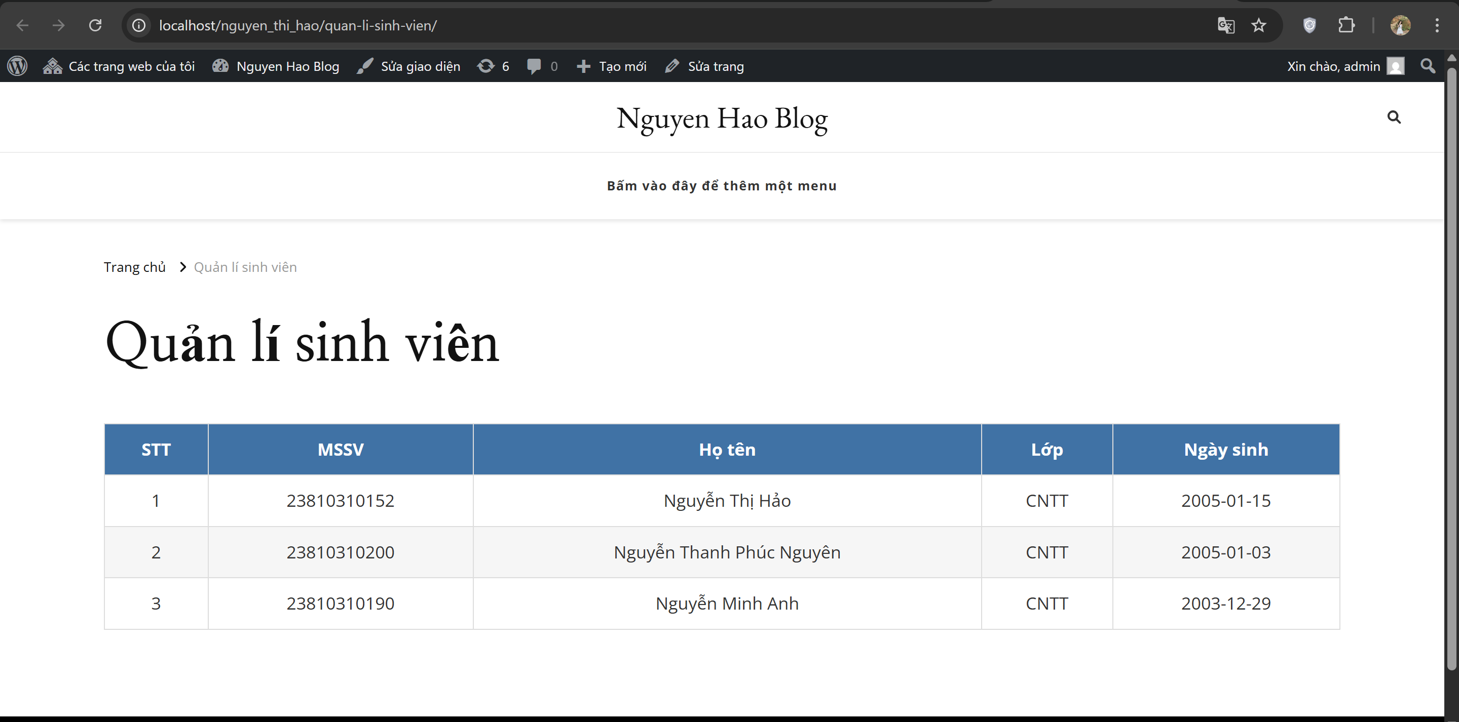Reload the page
Viewport: 1459px width, 722px height.
tap(95, 25)
